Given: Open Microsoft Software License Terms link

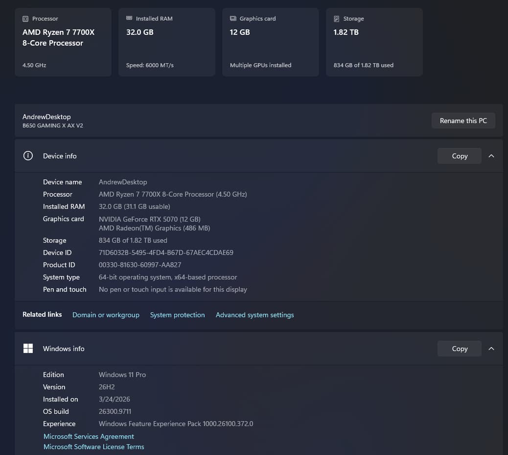Looking at the screenshot, I should tap(94, 447).
